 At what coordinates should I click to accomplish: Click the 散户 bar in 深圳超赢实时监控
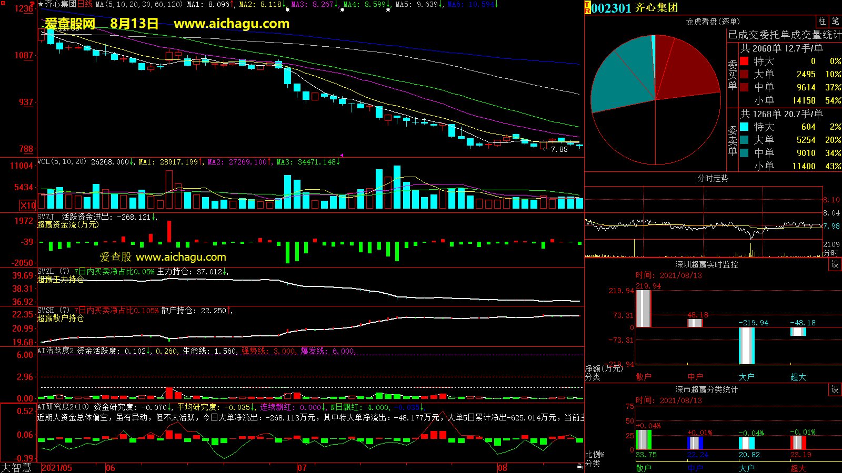click(643, 309)
